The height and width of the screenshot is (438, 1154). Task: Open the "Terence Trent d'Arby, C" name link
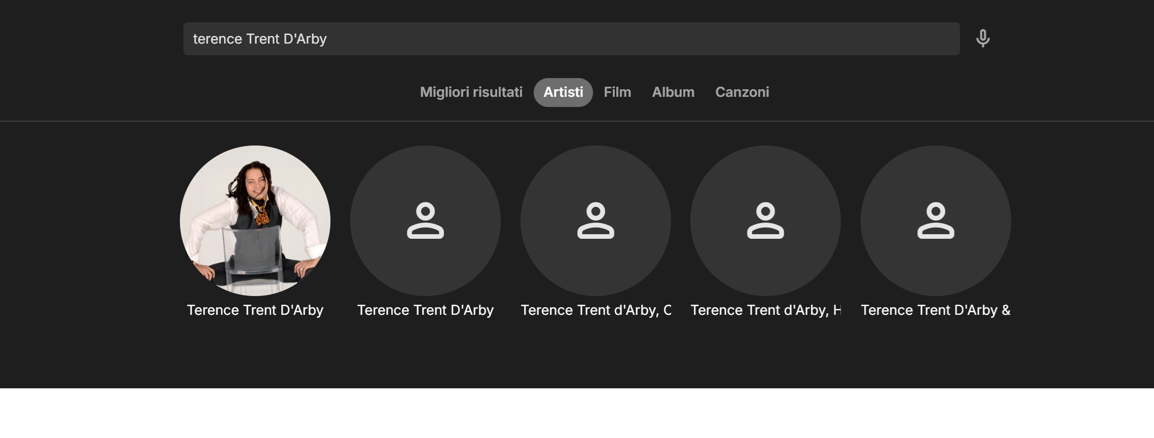point(595,310)
